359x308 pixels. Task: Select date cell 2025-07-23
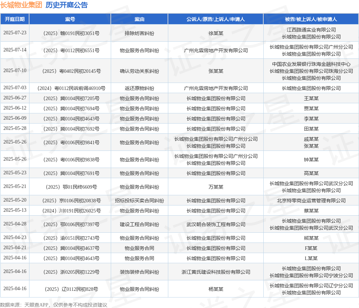tap(15, 33)
